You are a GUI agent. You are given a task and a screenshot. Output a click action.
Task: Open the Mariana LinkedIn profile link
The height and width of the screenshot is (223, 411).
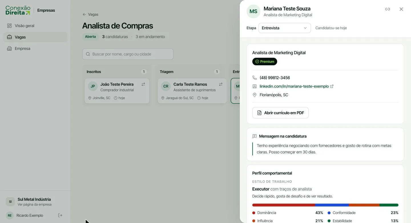click(x=294, y=86)
